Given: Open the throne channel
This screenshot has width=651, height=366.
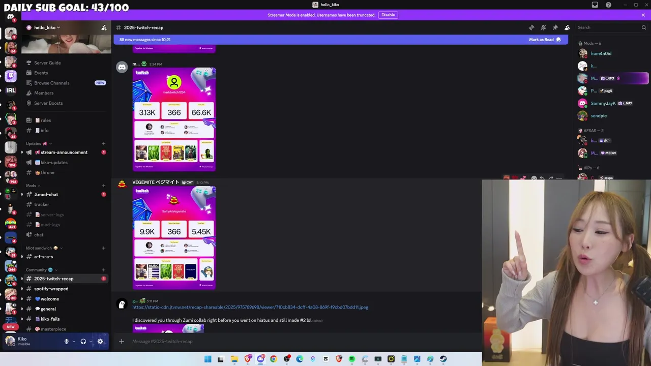Looking at the screenshot, I should pyautogui.click(x=66, y=173).
